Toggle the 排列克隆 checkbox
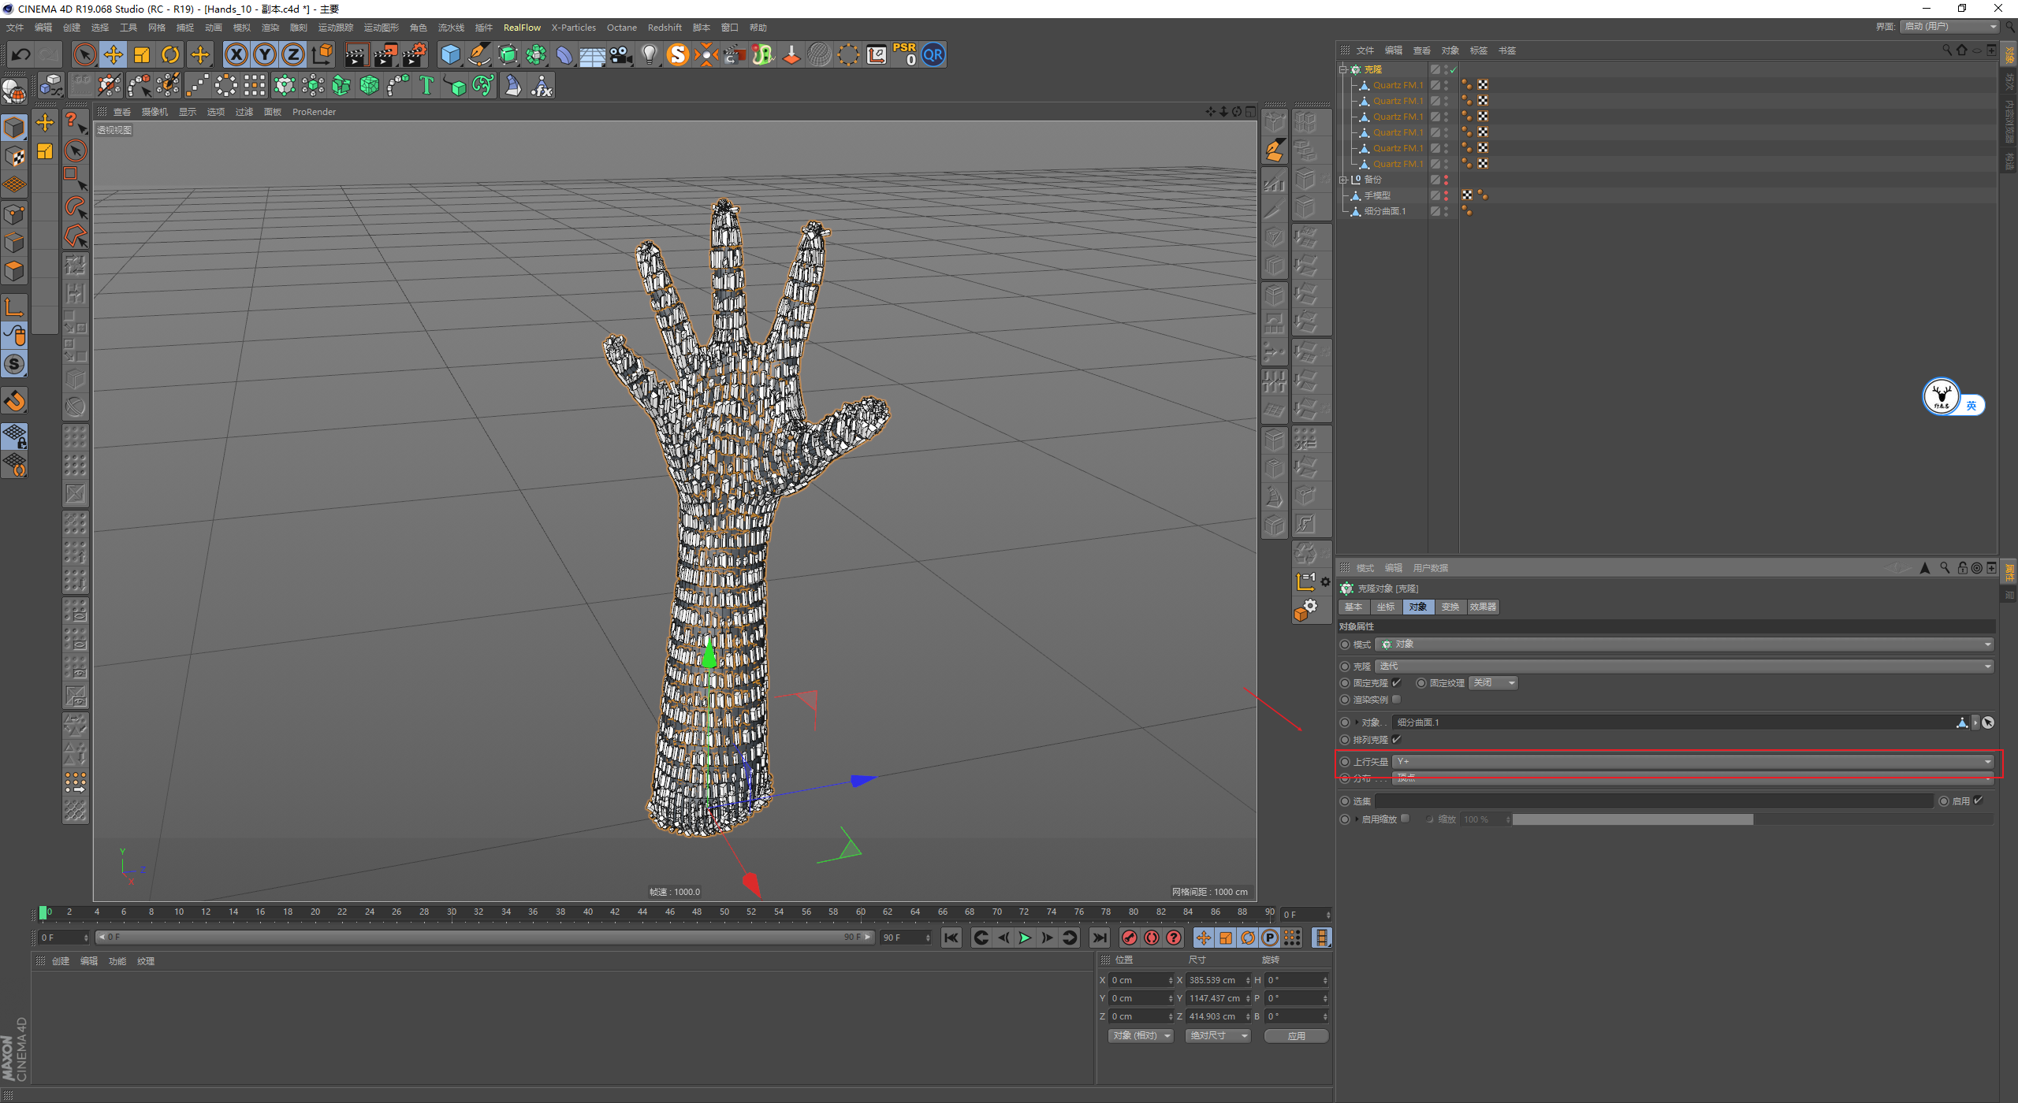This screenshot has height=1103, width=2018. (1397, 740)
